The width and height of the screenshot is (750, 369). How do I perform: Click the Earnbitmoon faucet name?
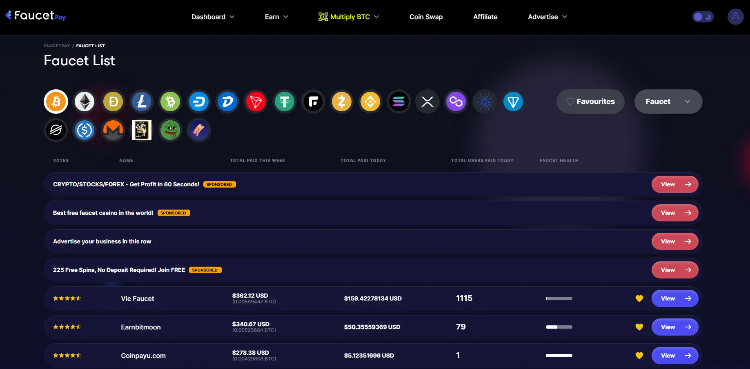coord(141,327)
